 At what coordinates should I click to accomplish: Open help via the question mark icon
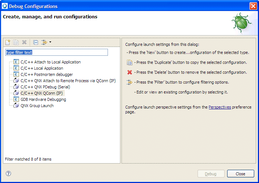[x=8, y=173]
